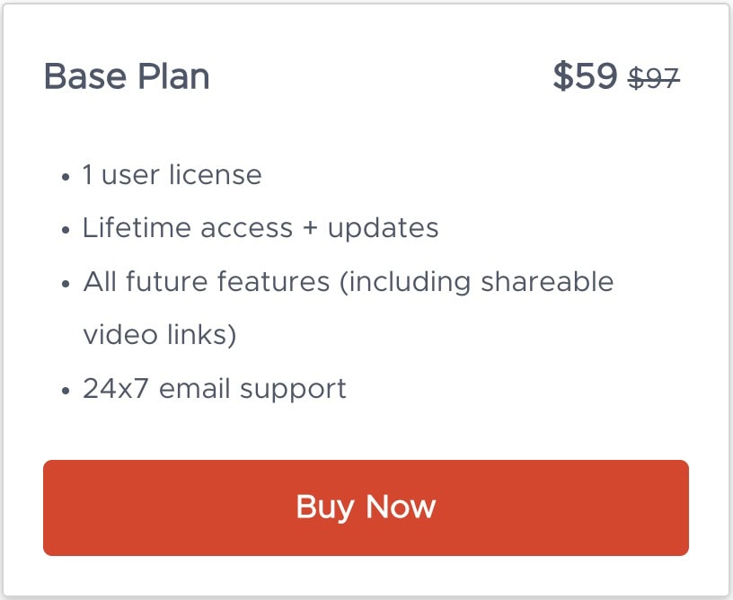Click the plus sign in "access + updates"
Image resolution: width=733 pixels, height=600 pixels.
click(x=310, y=229)
